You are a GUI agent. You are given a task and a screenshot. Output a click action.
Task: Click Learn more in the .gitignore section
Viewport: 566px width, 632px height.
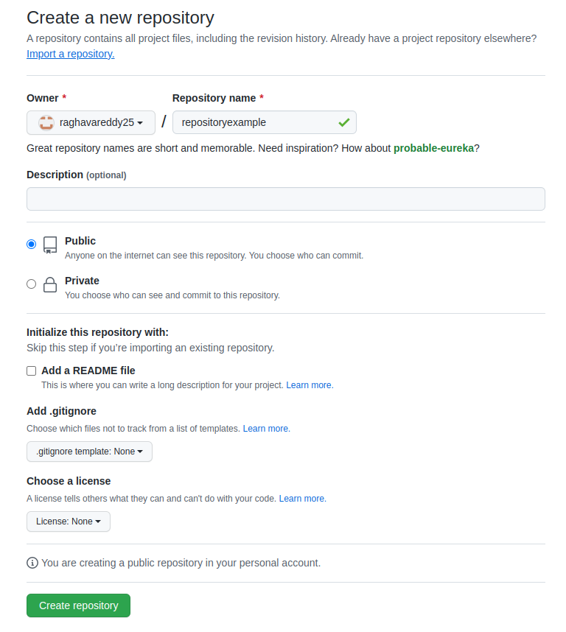coord(266,428)
